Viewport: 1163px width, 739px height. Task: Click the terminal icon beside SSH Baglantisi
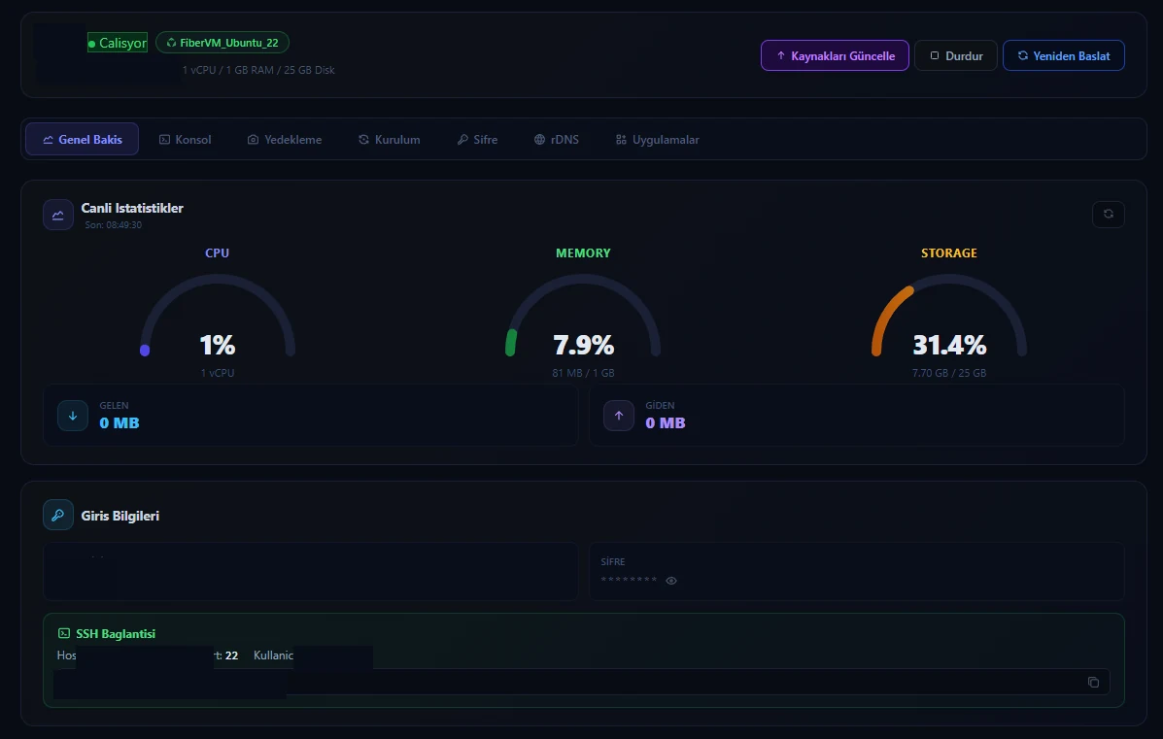[x=64, y=634]
